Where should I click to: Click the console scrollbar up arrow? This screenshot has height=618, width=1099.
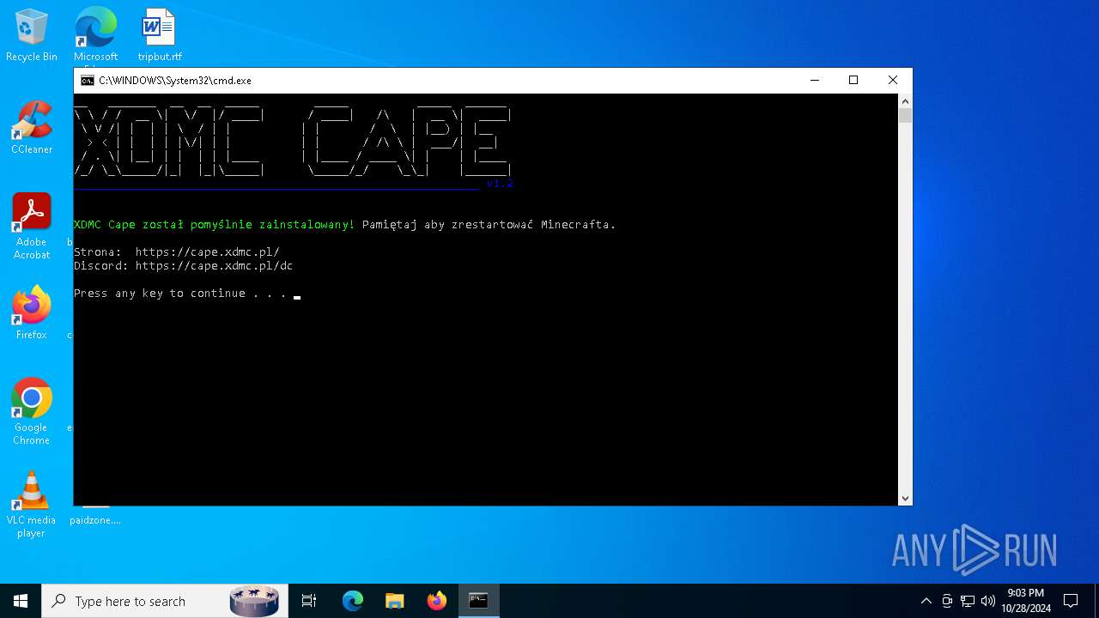(x=905, y=100)
